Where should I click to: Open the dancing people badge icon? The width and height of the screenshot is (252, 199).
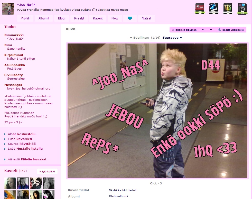tap(228, 9)
